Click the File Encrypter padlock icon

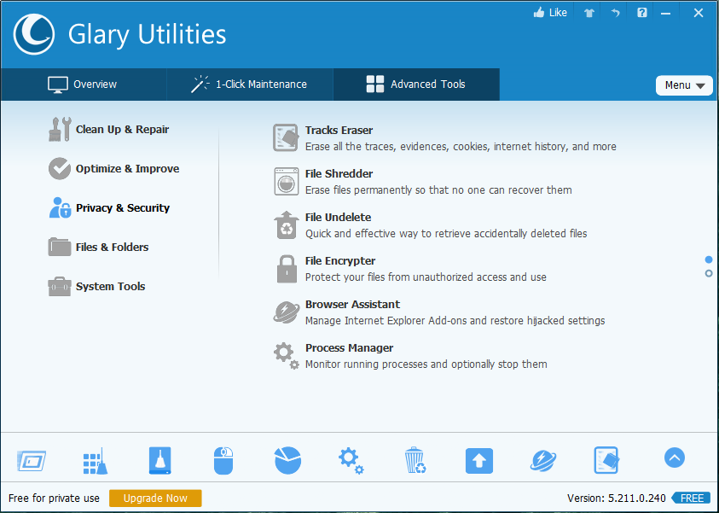pyautogui.click(x=285, y=269)
